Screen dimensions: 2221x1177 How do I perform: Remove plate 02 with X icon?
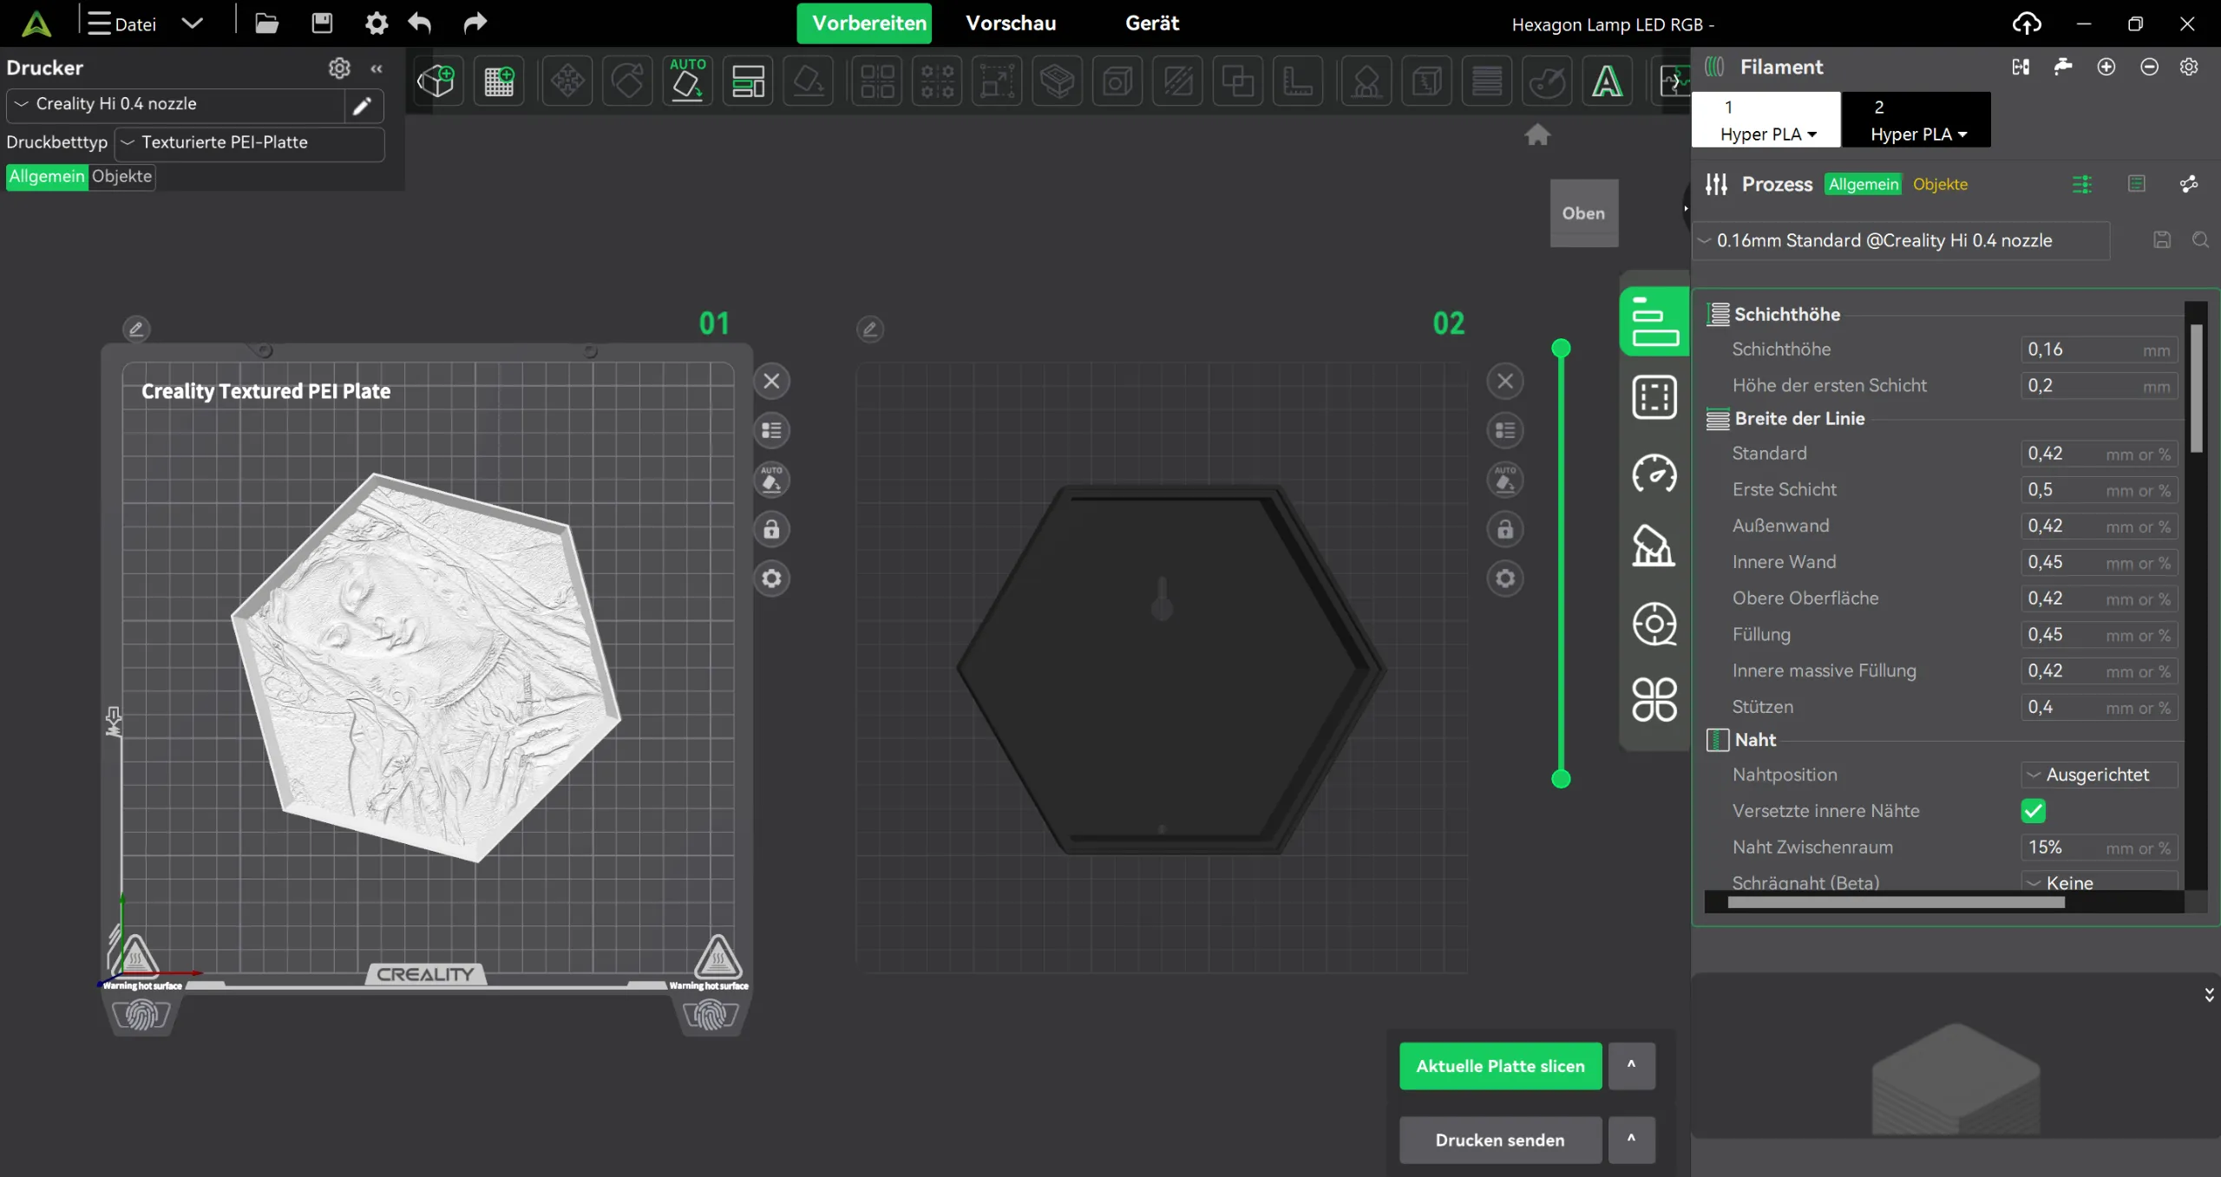(1505, 381)
